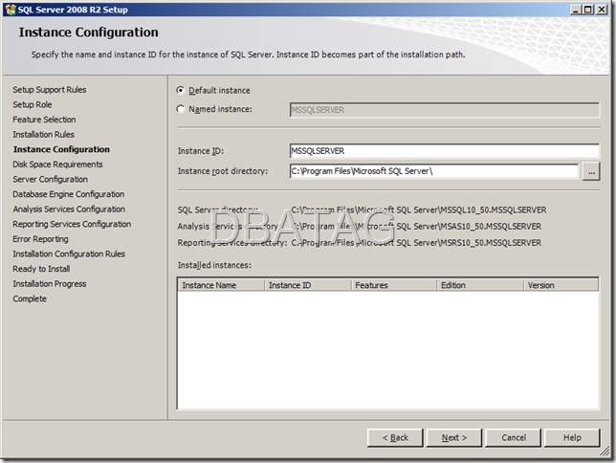This screenshot has height=463, width=616.
Task: Go Back to previous step
Action: [x=395, y=437]
